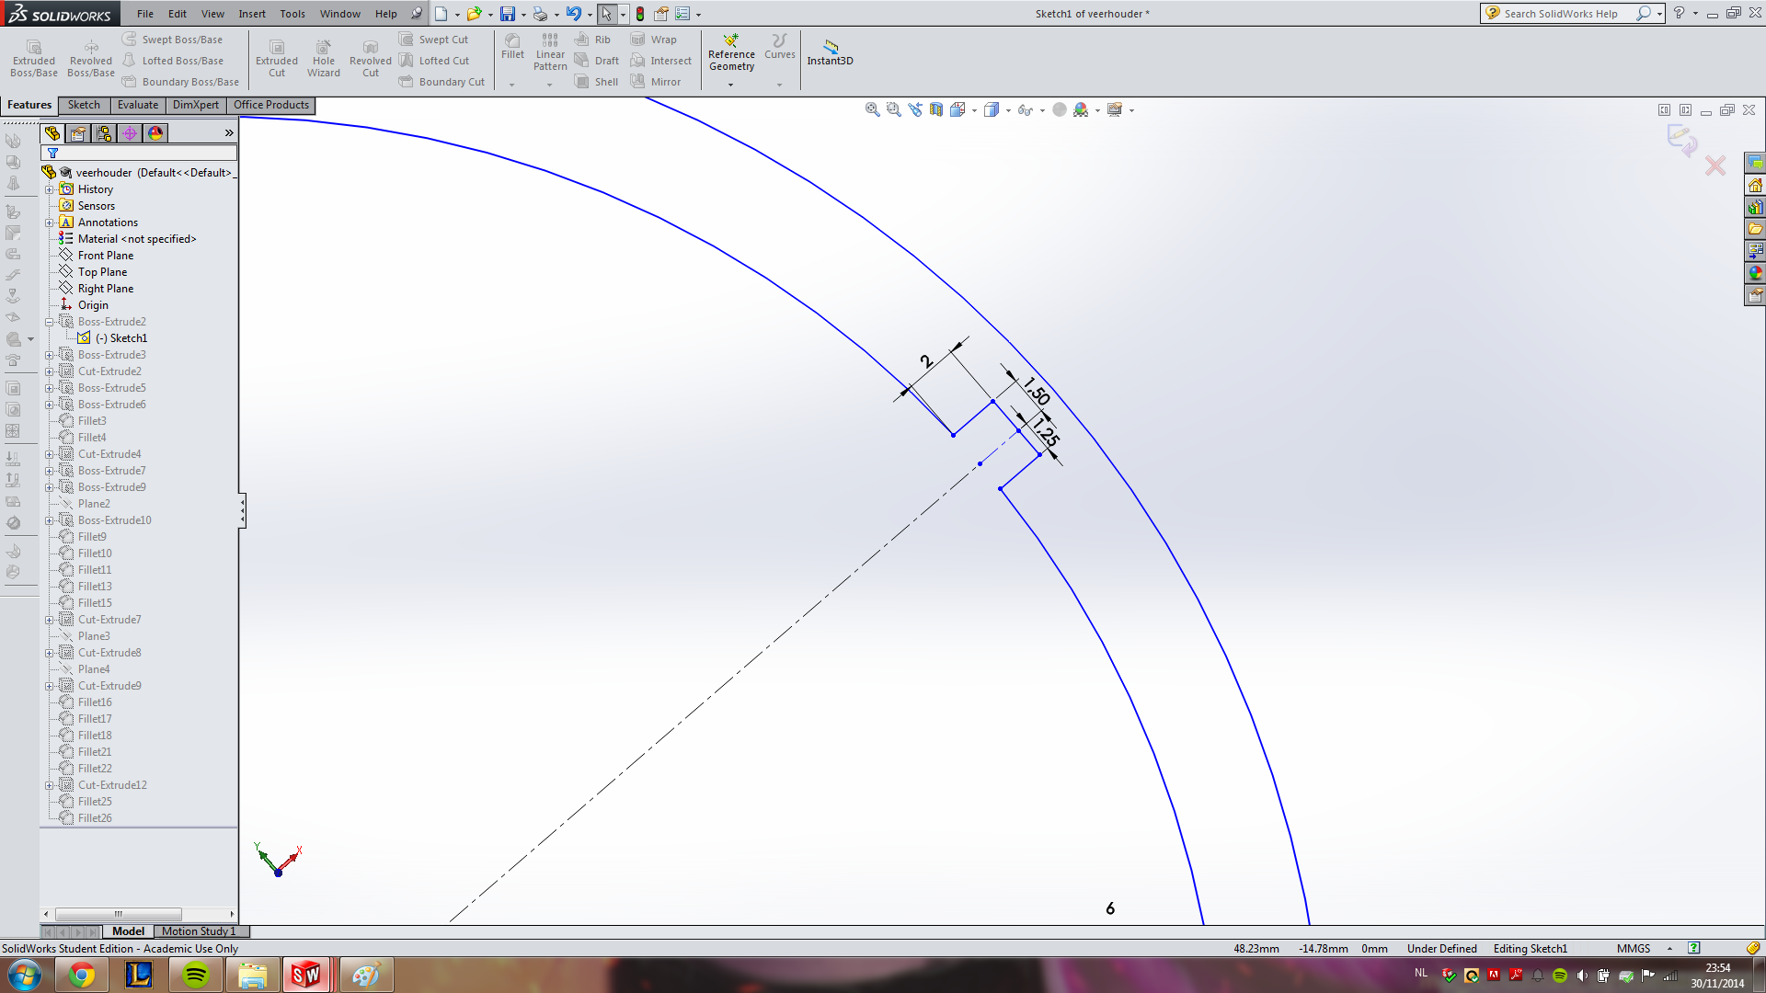
Task: Open Display Style dropdown arrow
Action: pyautogui.click(x=1008, y=110)
